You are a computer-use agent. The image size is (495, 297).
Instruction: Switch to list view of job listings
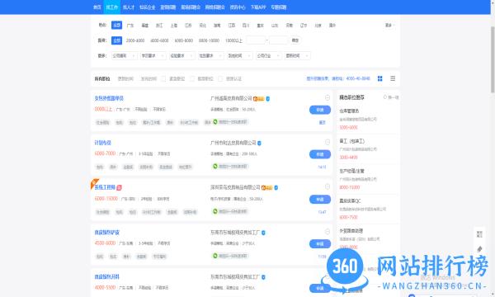pyautogui.click(x=393, y=78)
